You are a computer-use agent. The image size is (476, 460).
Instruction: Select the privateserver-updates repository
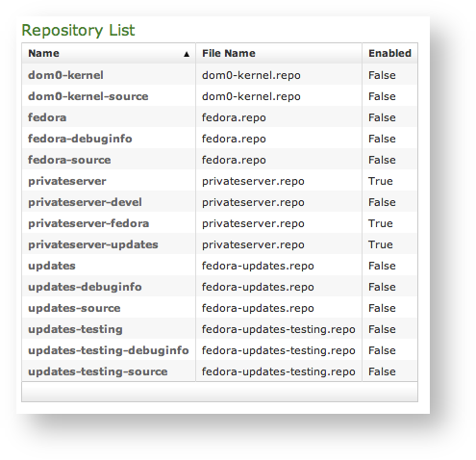click(93, 244)
